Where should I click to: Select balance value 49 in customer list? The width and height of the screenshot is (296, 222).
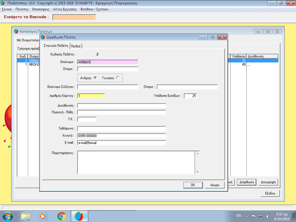[x=244, y=64]
